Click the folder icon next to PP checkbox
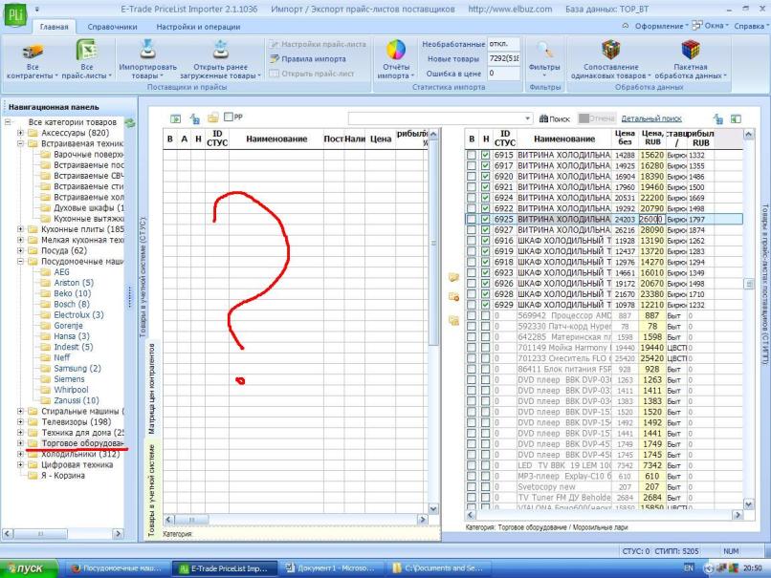 (213, 118)
